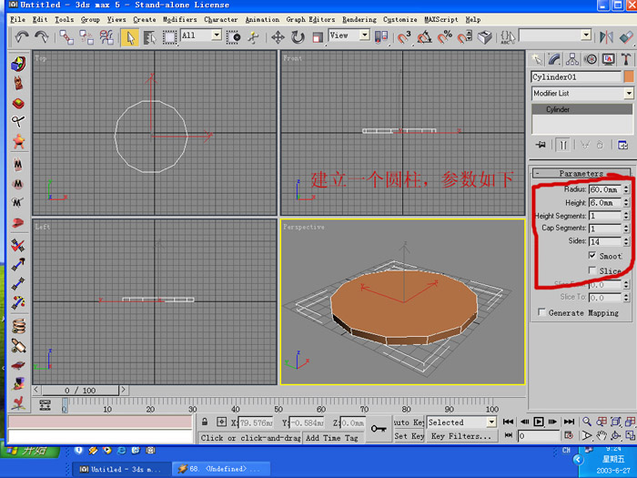Open Select by Name tool
Image resolution: width=637 pixels, height=478 pixels.
(x=149, y=38)
